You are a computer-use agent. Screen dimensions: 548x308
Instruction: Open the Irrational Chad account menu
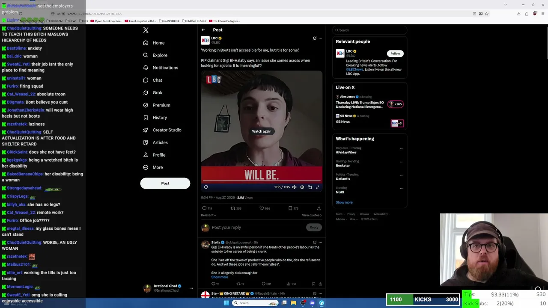pos(168,288)
